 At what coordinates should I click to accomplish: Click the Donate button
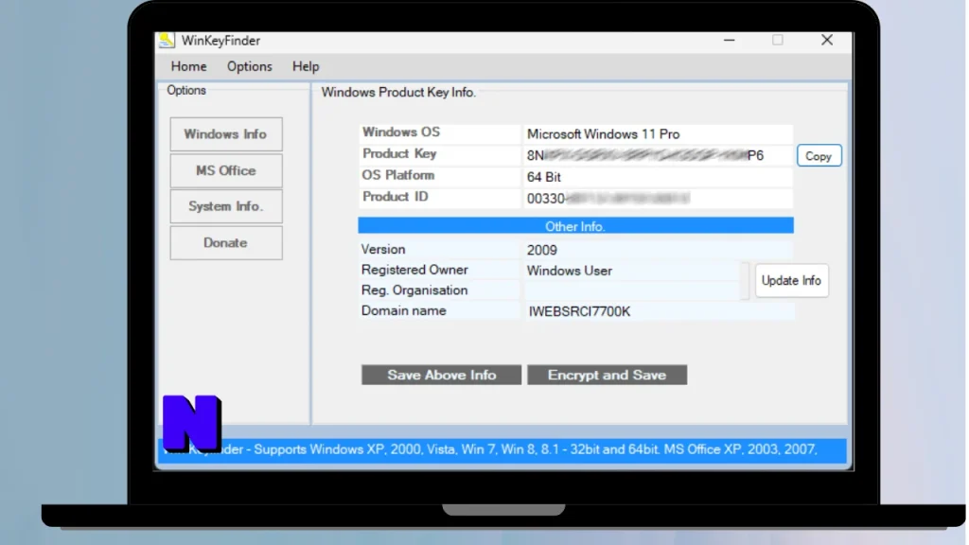click(226, 243)
